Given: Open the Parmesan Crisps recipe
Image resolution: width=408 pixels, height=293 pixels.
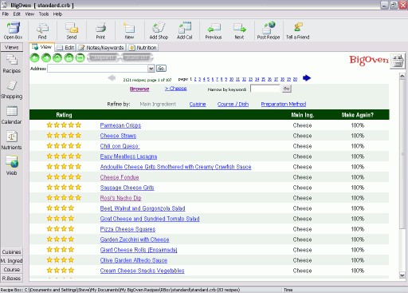Looking at the screenshot, I should 120,125.
